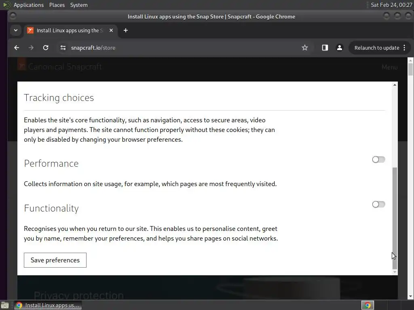
Task: Click the page scrollbar thumb
Action: pos(410,69)
